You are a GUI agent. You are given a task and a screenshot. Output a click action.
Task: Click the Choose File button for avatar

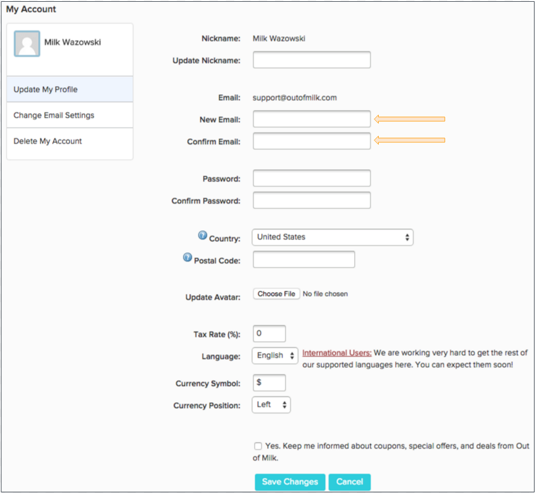(276, 293)
